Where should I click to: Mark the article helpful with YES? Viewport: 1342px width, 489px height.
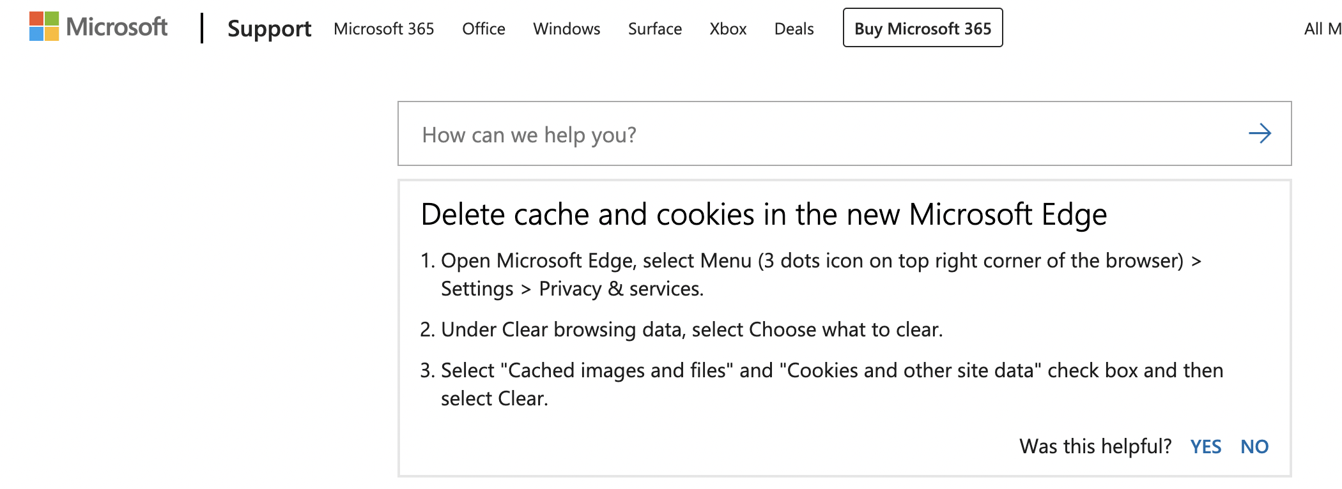click(1205, 446)
